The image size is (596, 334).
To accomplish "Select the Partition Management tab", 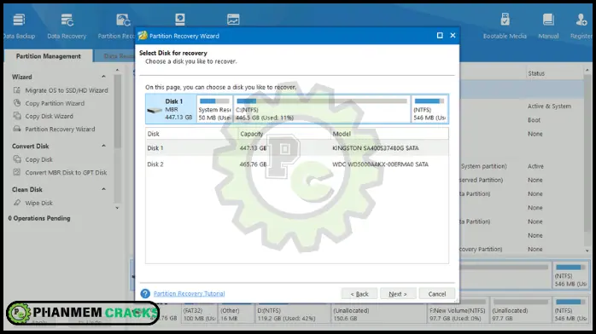I will click(49, 56).
